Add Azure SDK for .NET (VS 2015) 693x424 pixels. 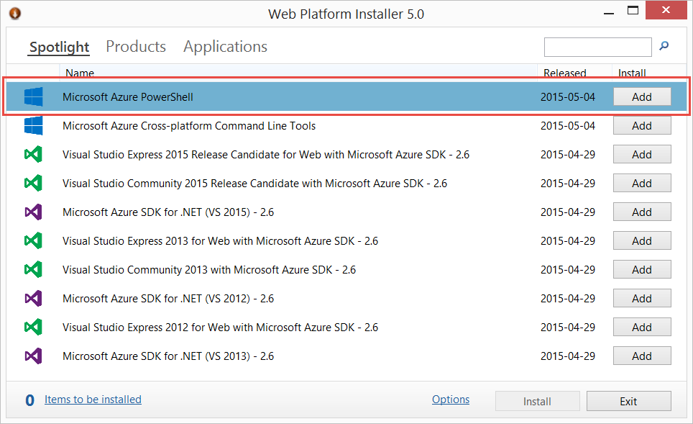coord(642,212)
